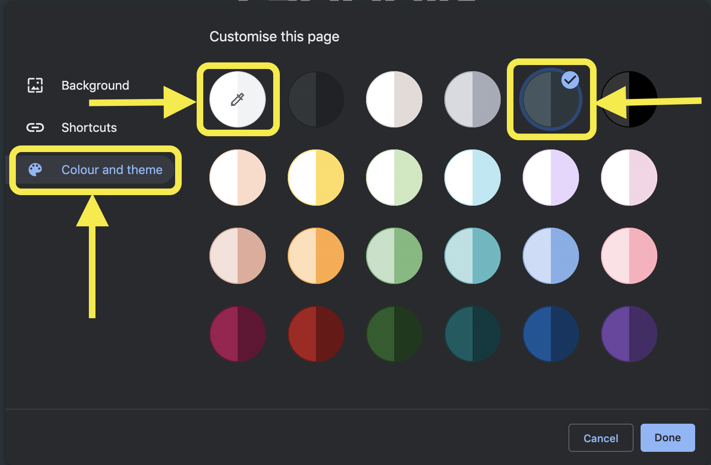Select the dark maroon theme swatch
Viewport: 711px width, 465px height.
[238, 334]
